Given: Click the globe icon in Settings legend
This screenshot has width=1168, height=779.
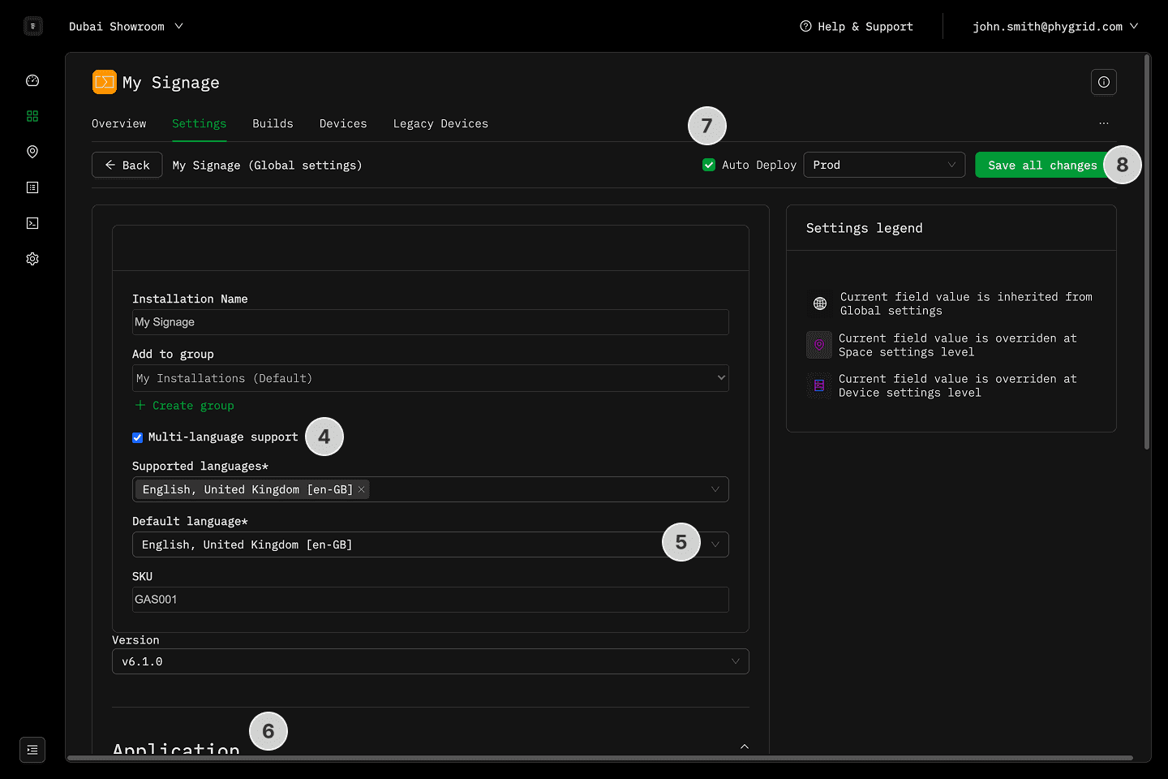Looking at the screenshot, I should pos(820,303).
